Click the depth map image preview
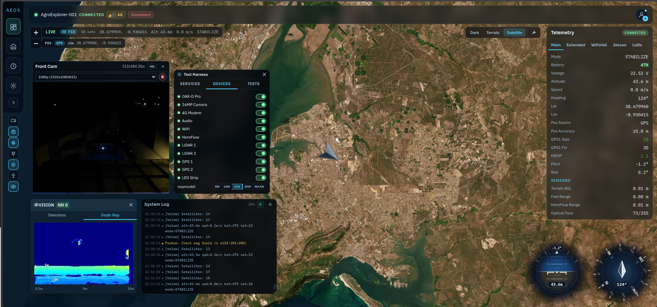Image resolution: width=657 pixels, height=307 pixels. click(x=84, y=253)
